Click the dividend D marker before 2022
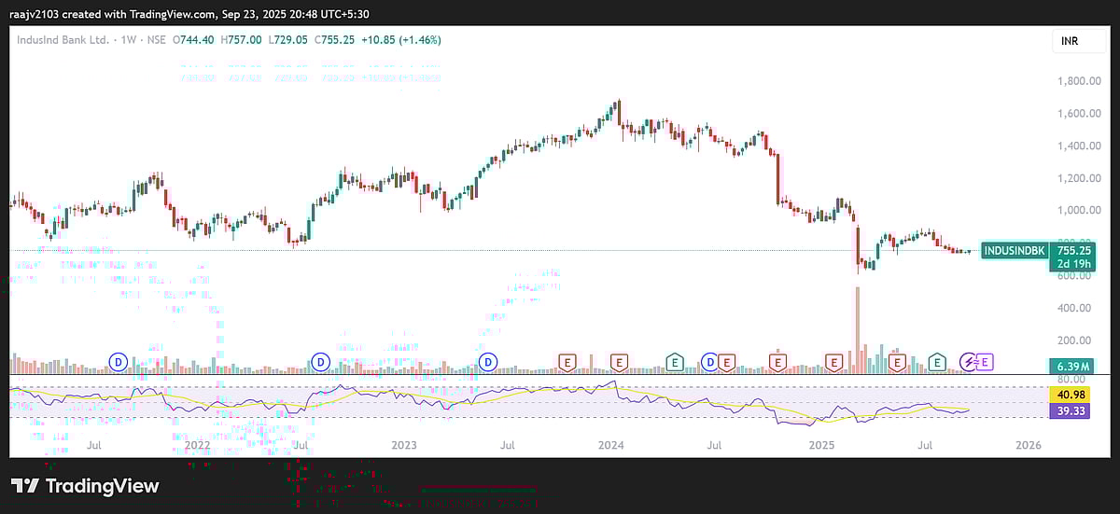The image size is (1120, 514). coord(119,361)
